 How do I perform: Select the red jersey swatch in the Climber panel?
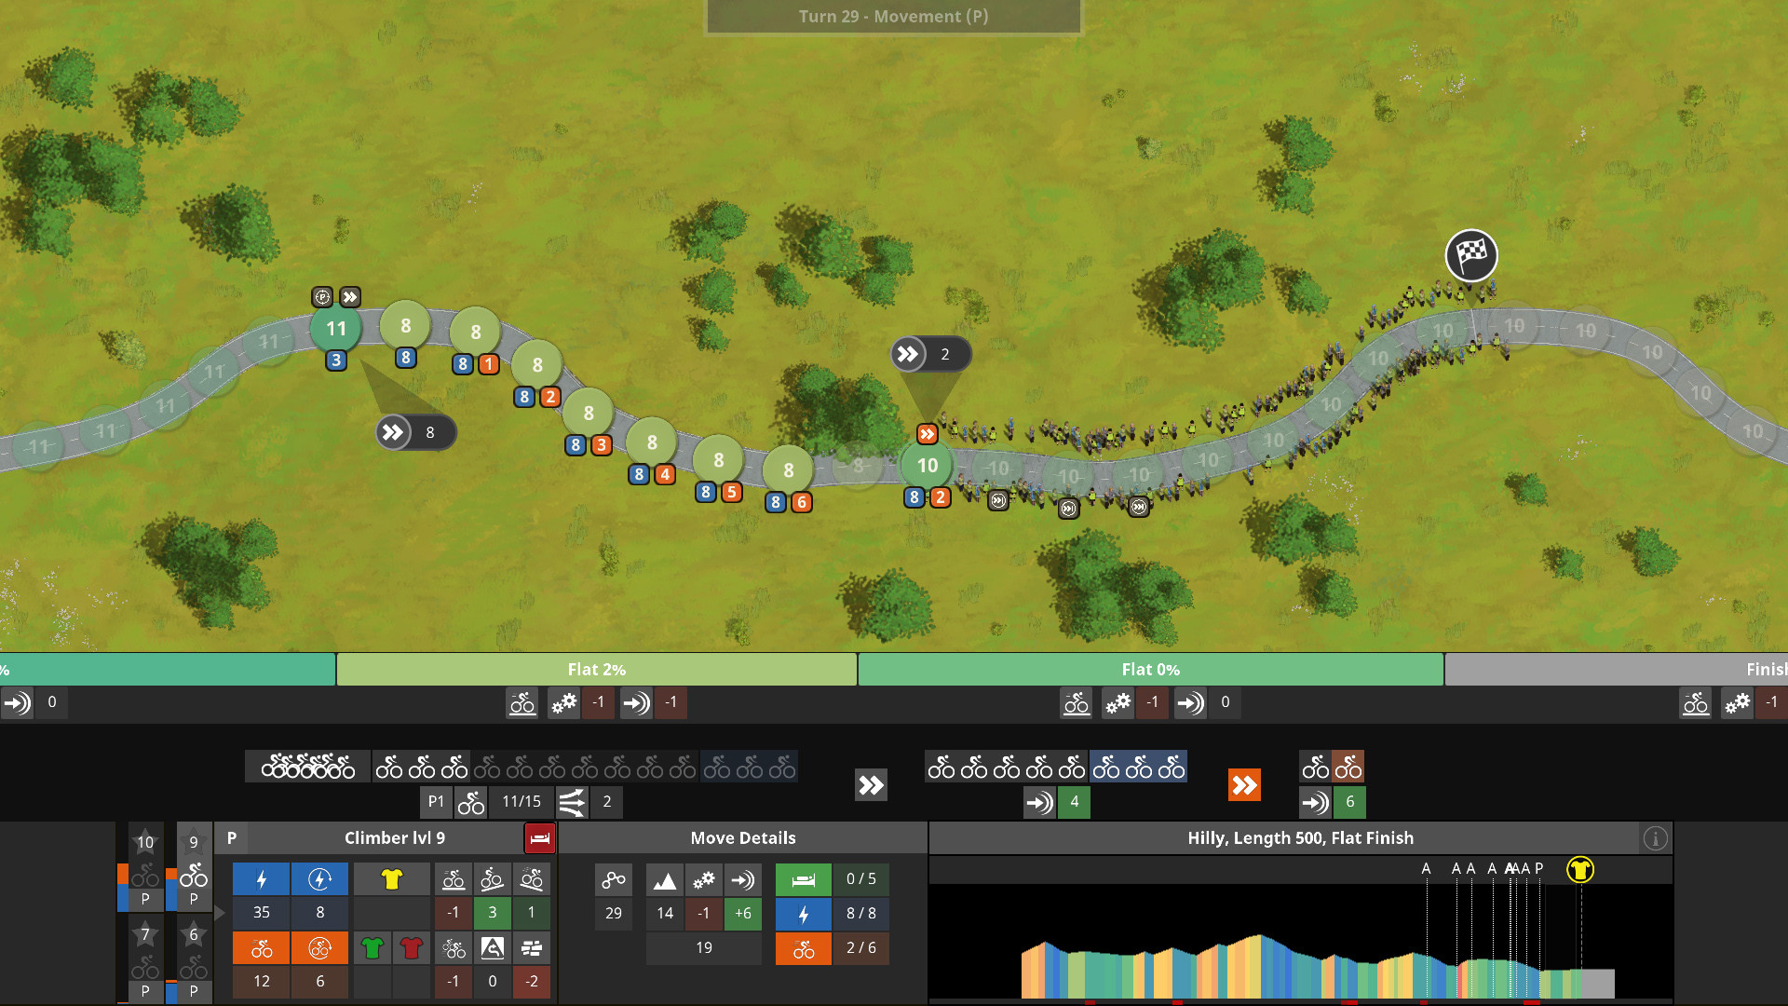[413, 947]
